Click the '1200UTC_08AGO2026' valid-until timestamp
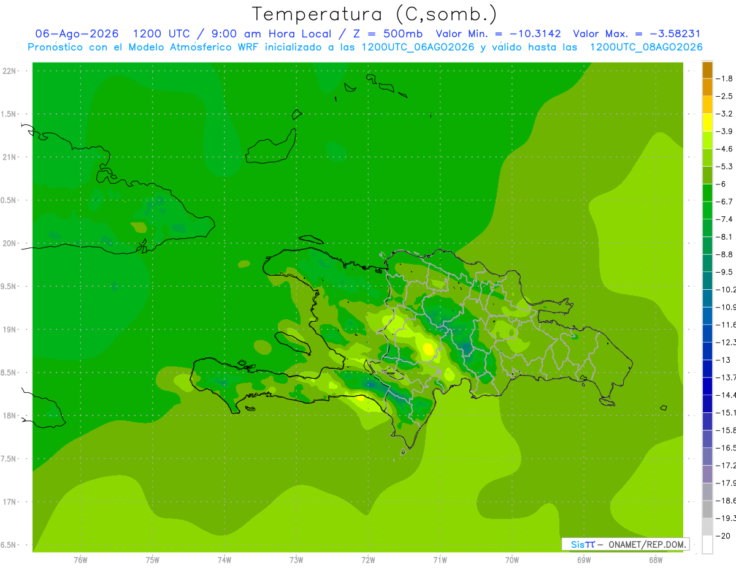This screenshot has width=736, height=568. point(646,47)
